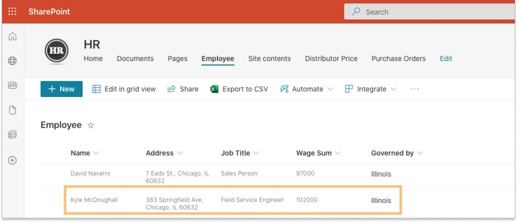
Task: Open the HR site title
Action: click(x=92, y=44)
